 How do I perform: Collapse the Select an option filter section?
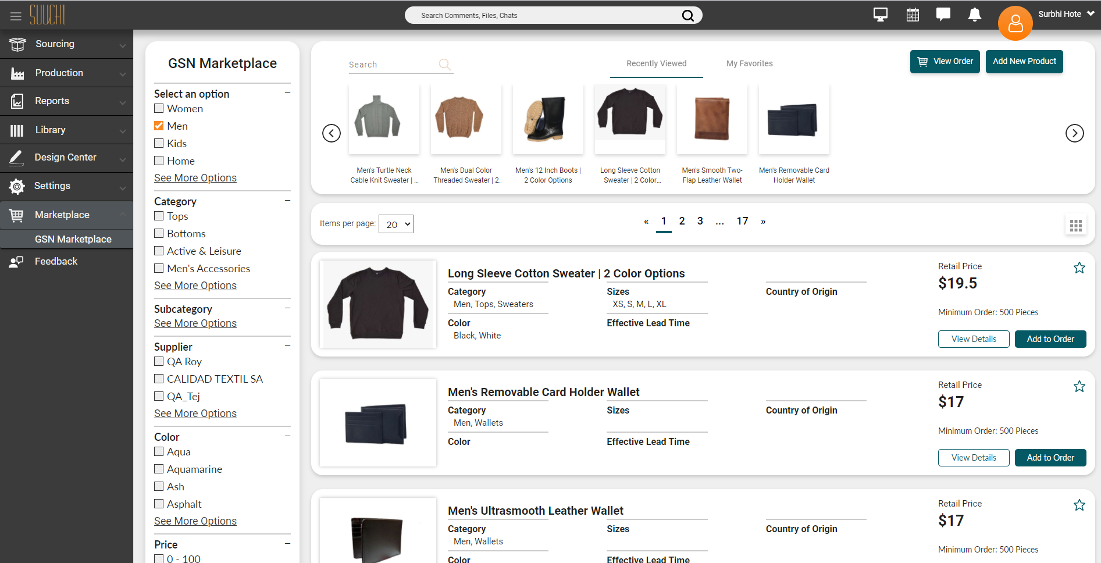point(287,93)
